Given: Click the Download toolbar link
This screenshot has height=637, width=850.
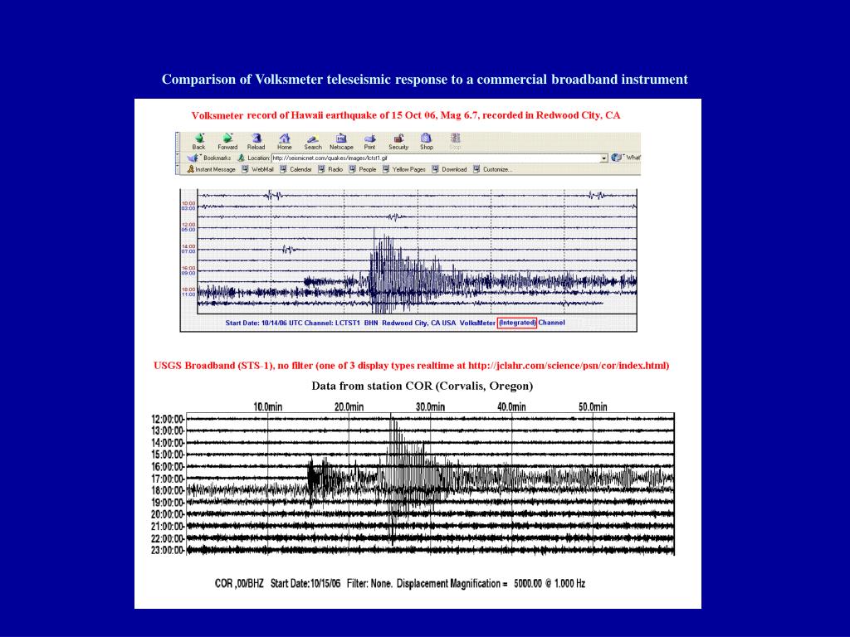Looking at the screenshot, I should point(449,169).
